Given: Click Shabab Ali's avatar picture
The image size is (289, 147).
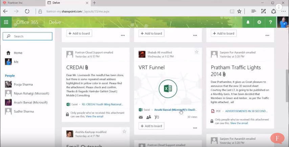Looking at the screenshot, I should (x=142, y=54).
